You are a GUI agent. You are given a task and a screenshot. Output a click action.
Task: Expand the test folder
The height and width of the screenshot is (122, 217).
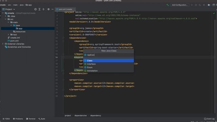pos(8,35)
